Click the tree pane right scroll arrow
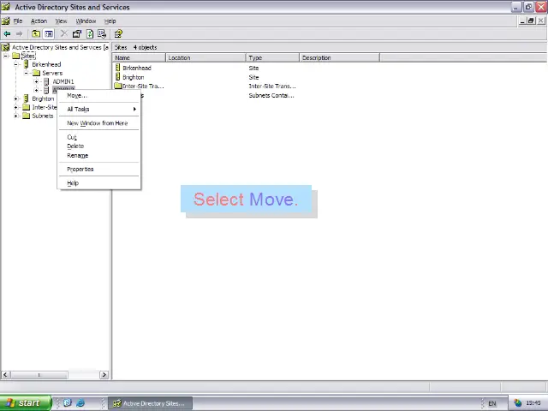 point(104,375)
